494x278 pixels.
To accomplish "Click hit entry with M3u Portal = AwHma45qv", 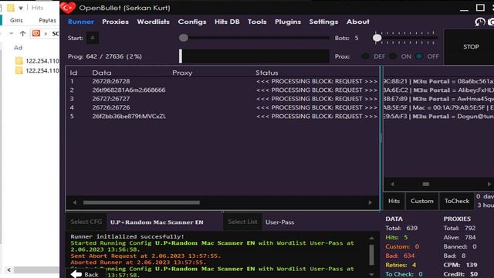I will pyautogui.click(x=438, y=99).
